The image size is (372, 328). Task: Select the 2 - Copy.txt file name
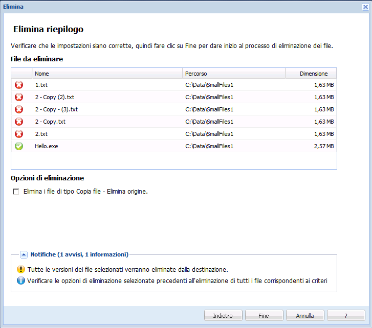(x=50, y=122)
